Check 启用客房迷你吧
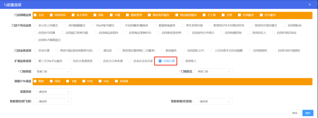Image resolution: width=318 pixels, height=118 pixels. click(158, 33)
